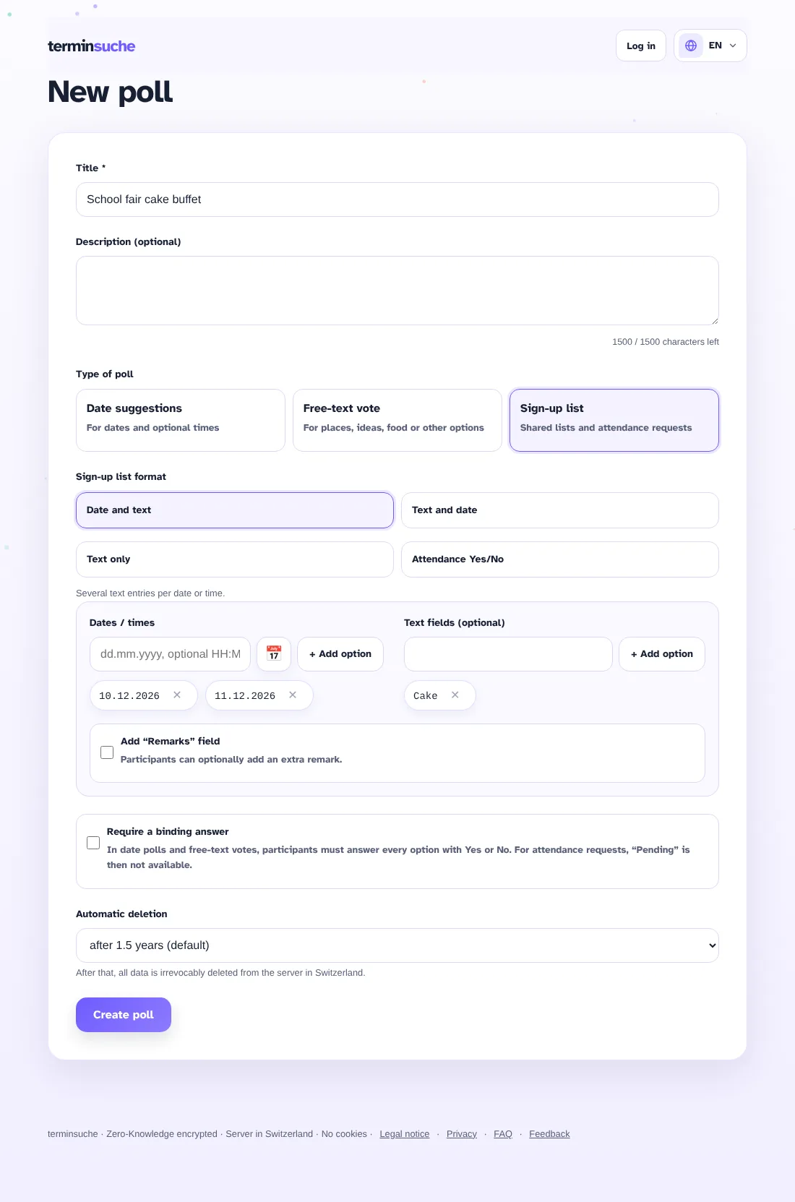Click the Log in button
Viewport: 795px width, 1202px height.
(x=641, y=46)
